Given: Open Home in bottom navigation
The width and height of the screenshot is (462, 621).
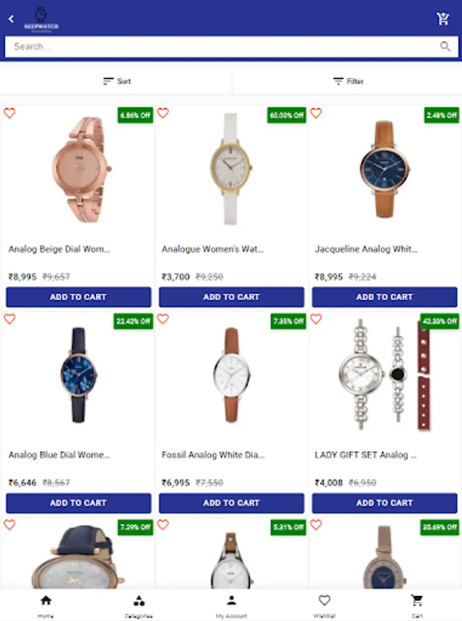Looking at the screenshot, I should point(46,606).
